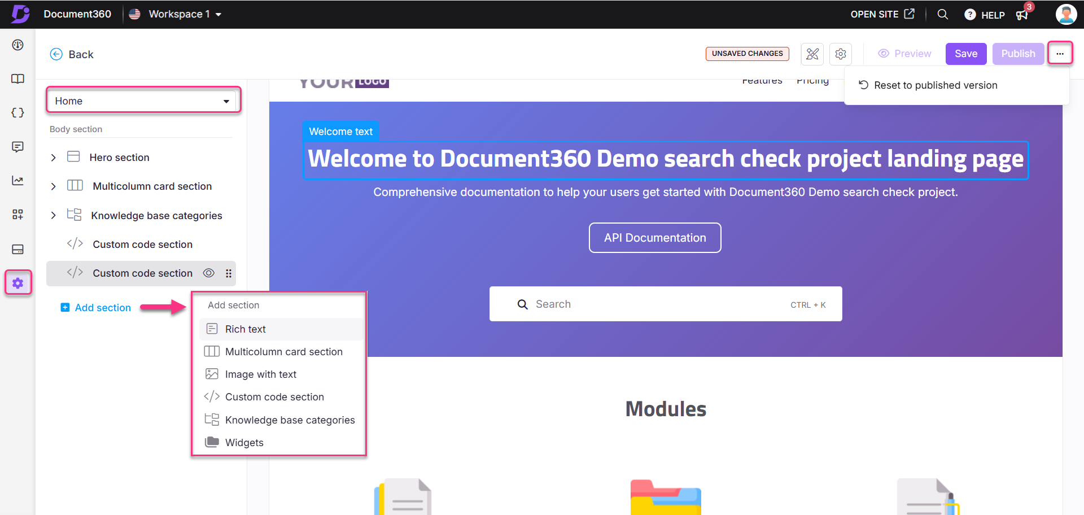Click the API Documentation button in preview

click(x=655, y=238)
